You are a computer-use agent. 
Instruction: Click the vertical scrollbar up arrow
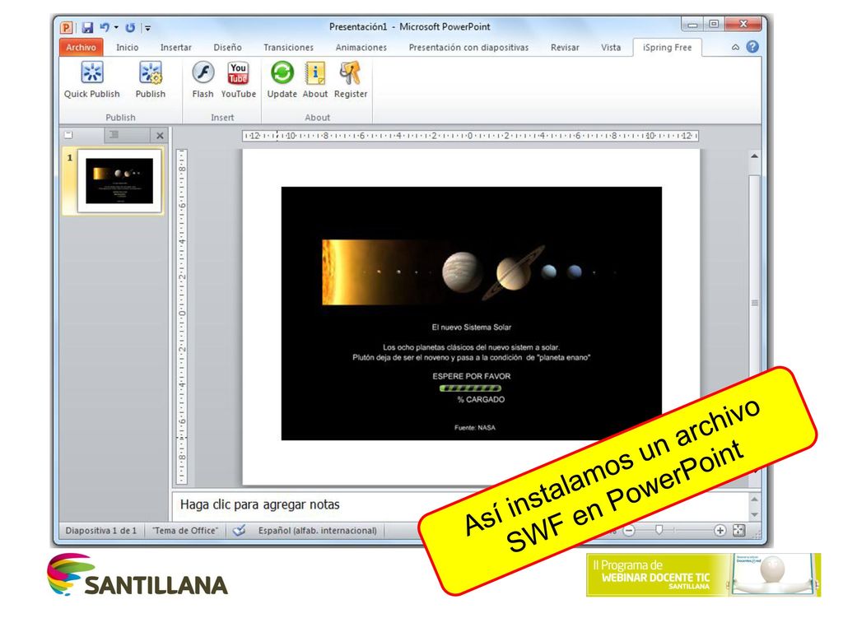[754, 156]
